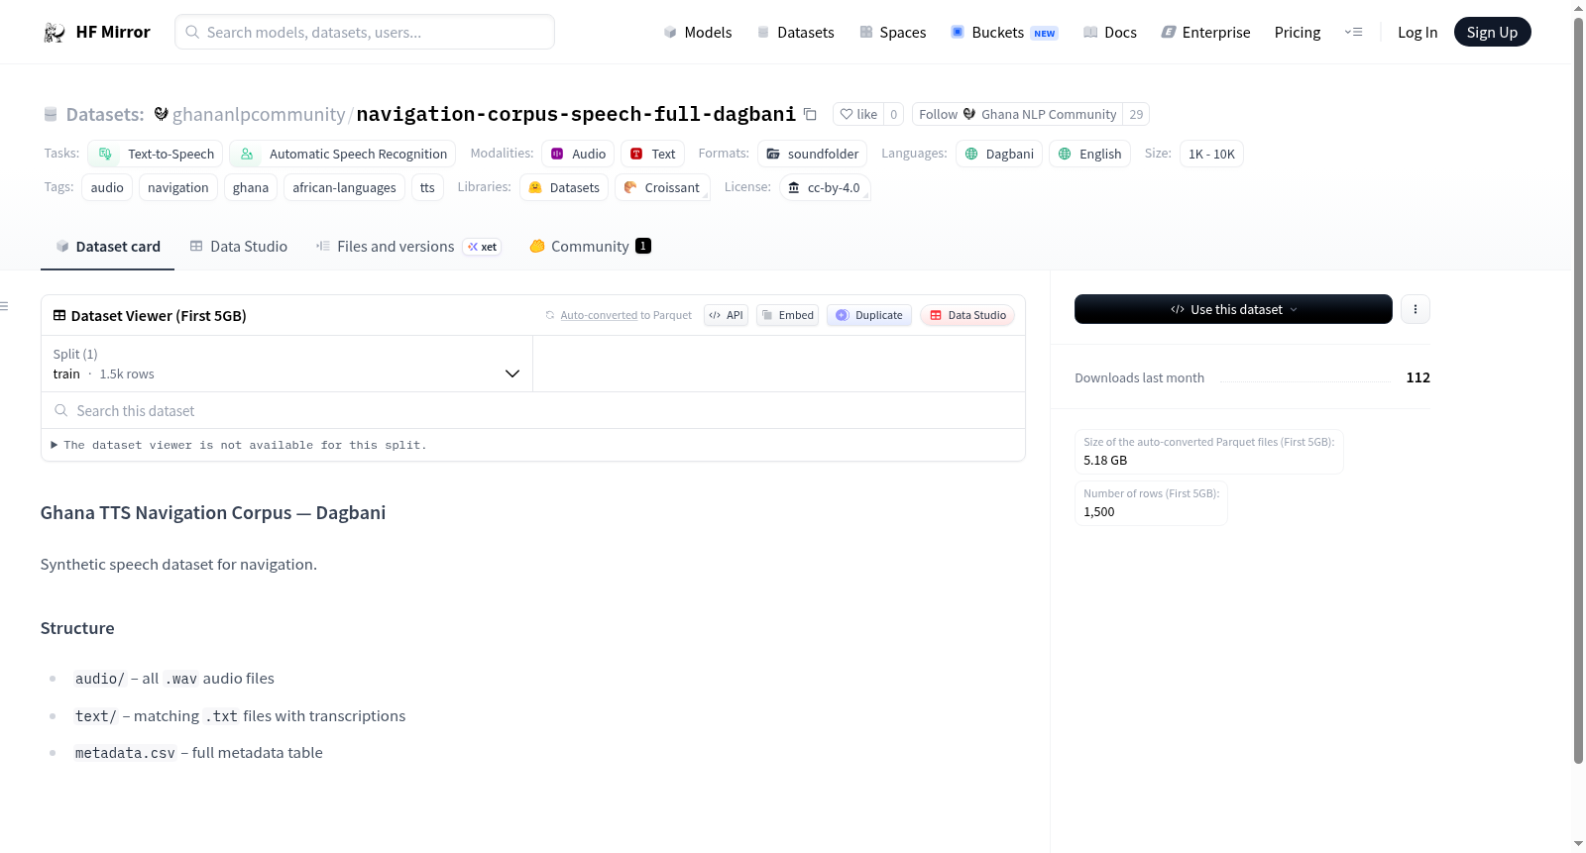Click the Ghana NLP Community avatar icon

pos(969,114)
